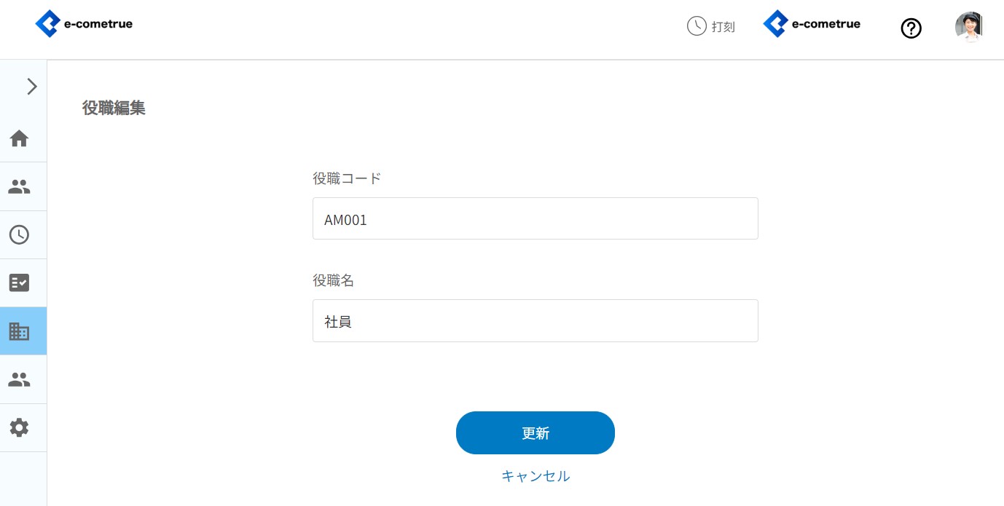Click the 役職編集 page heading
1004x506 pixels.
pyautogui.click(x=114, y=108)
